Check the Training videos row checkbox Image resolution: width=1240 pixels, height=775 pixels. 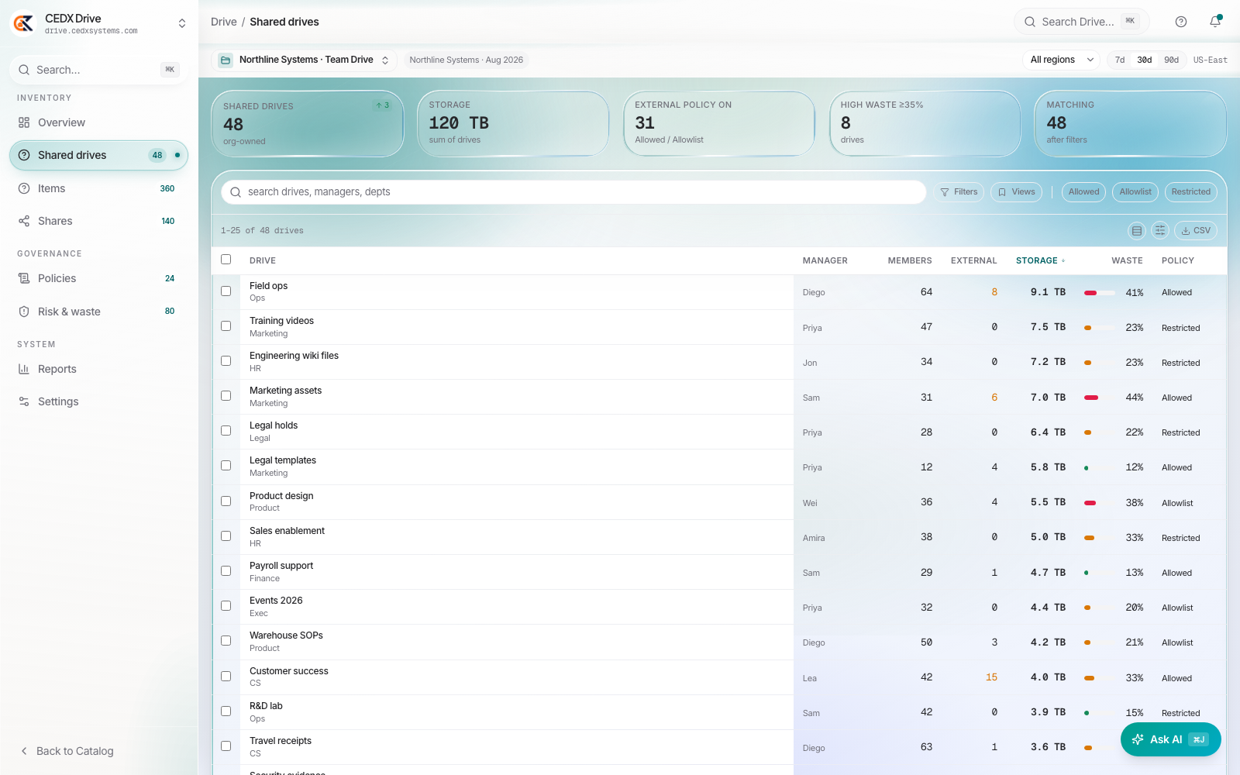[x=226, y=326]
